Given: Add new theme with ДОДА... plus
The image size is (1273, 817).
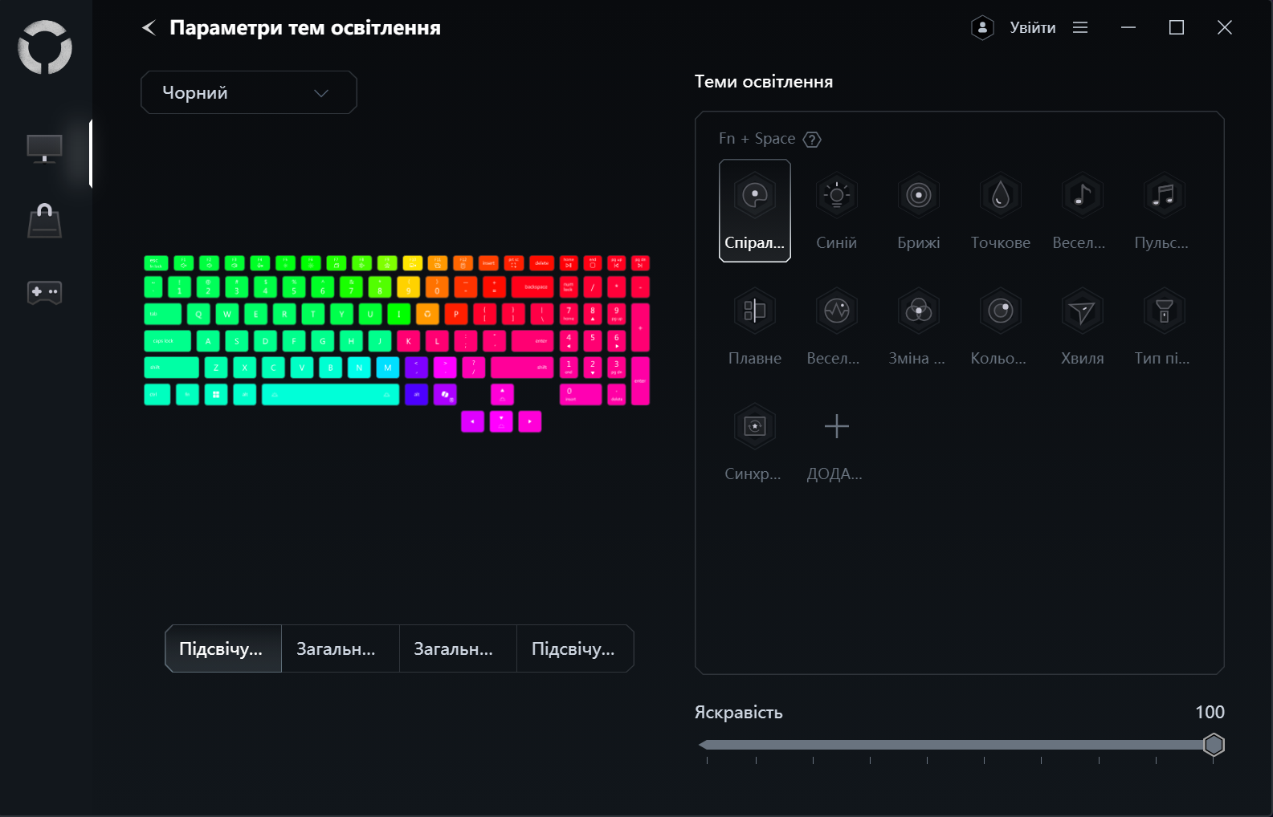Looking at the screenshot, I should pyautogui.click(x=837, y=426).
